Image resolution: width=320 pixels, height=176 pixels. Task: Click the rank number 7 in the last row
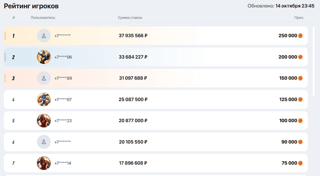(x=13, y=163)
